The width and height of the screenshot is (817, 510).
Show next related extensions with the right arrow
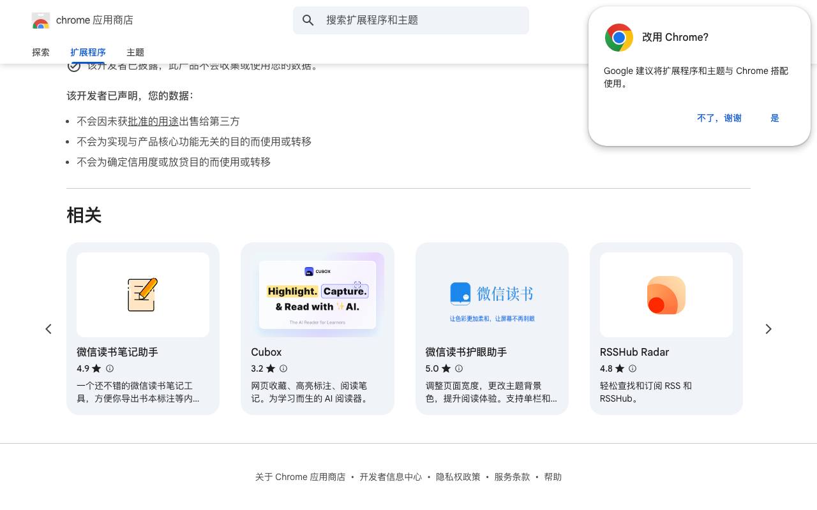768,329
